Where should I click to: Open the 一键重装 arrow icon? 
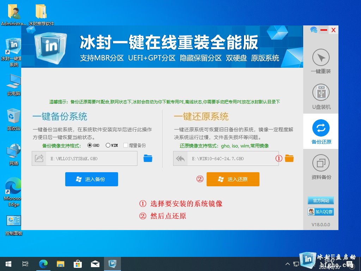321,58
